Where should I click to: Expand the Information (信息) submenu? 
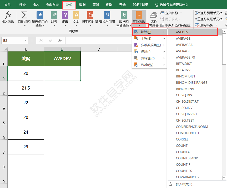click(150, 51)
